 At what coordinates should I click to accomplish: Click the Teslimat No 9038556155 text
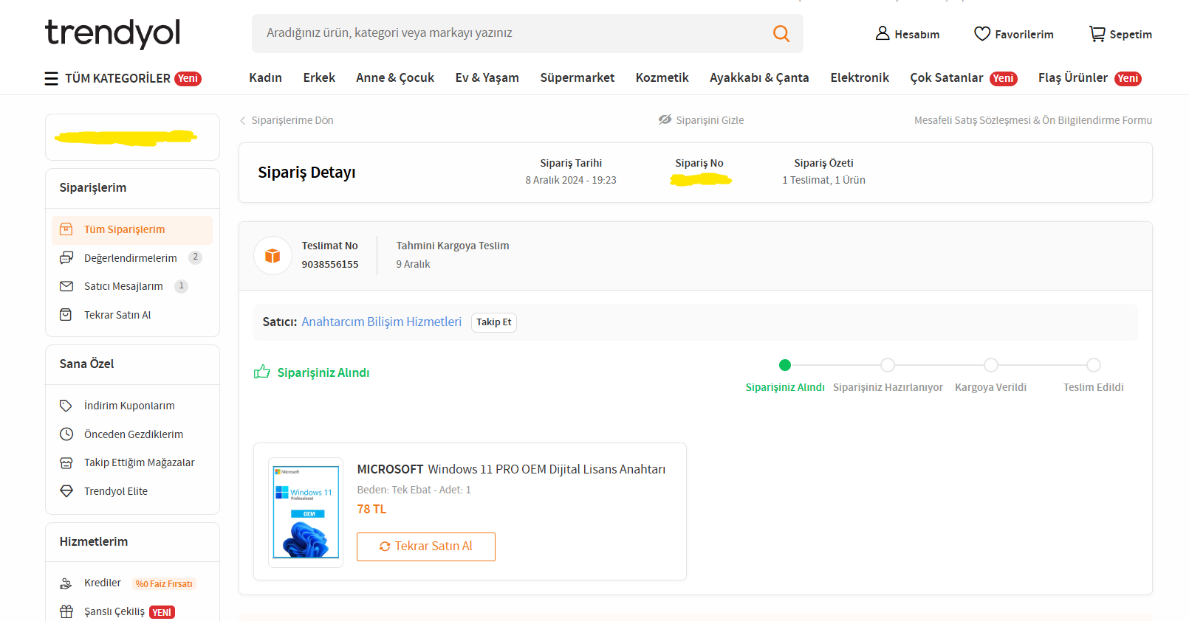coord(330,255)
